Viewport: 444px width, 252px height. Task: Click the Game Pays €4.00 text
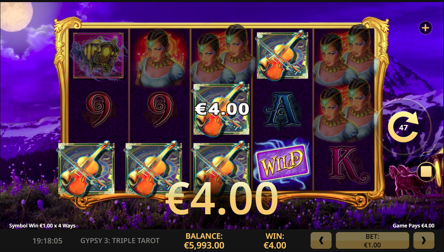coord(413,226)
